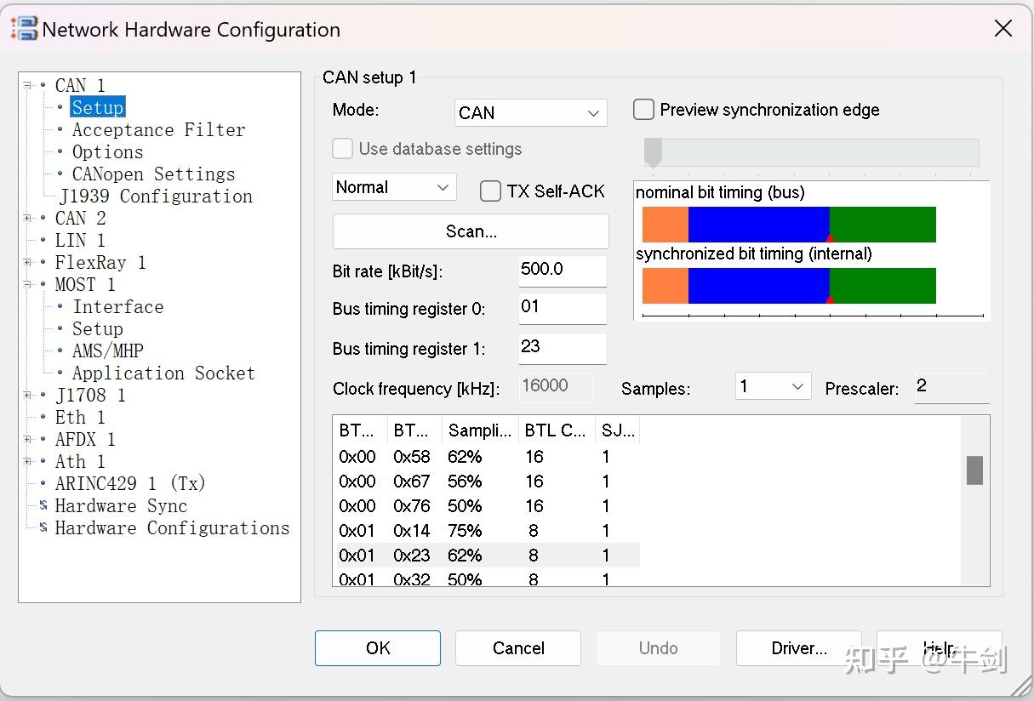Viewport: 1034px width, 701px height.
Task: Click the Hardware Configurations arrows icon
Action: click(43, 527)
